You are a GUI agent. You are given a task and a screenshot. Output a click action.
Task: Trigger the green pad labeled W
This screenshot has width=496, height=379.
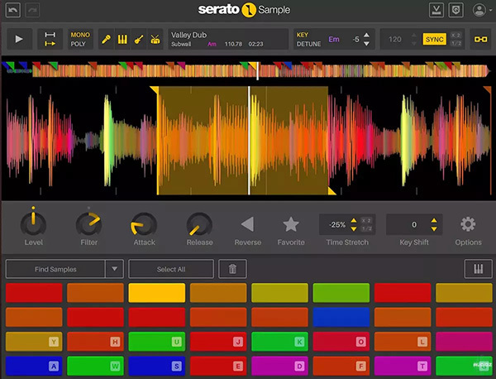pyautogui.click(x=95, y=366)
